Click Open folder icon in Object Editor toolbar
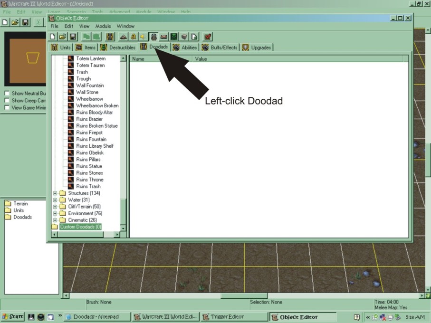Screen dimensions: 431x323 63,37
